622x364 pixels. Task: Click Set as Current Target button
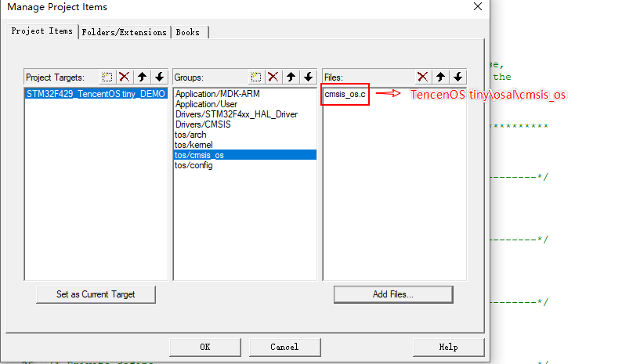coord(96,294)
